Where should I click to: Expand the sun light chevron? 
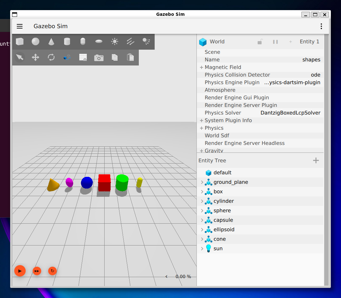tap(202, 249)
